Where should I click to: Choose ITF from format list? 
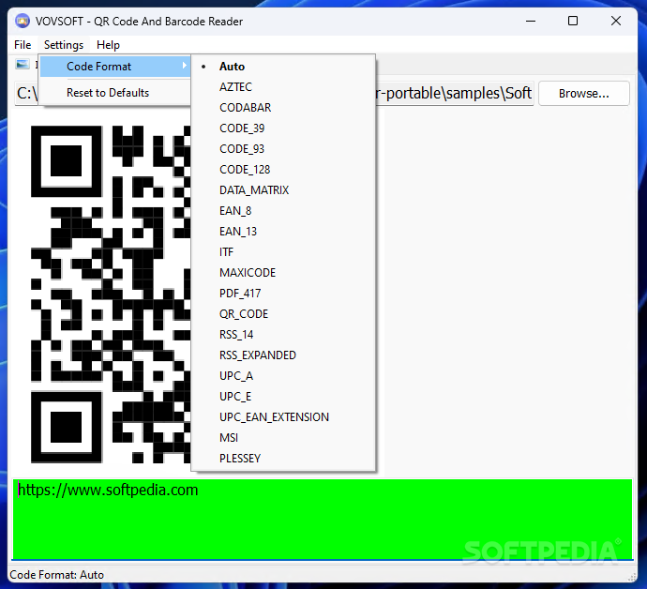(x=283, y=252)
